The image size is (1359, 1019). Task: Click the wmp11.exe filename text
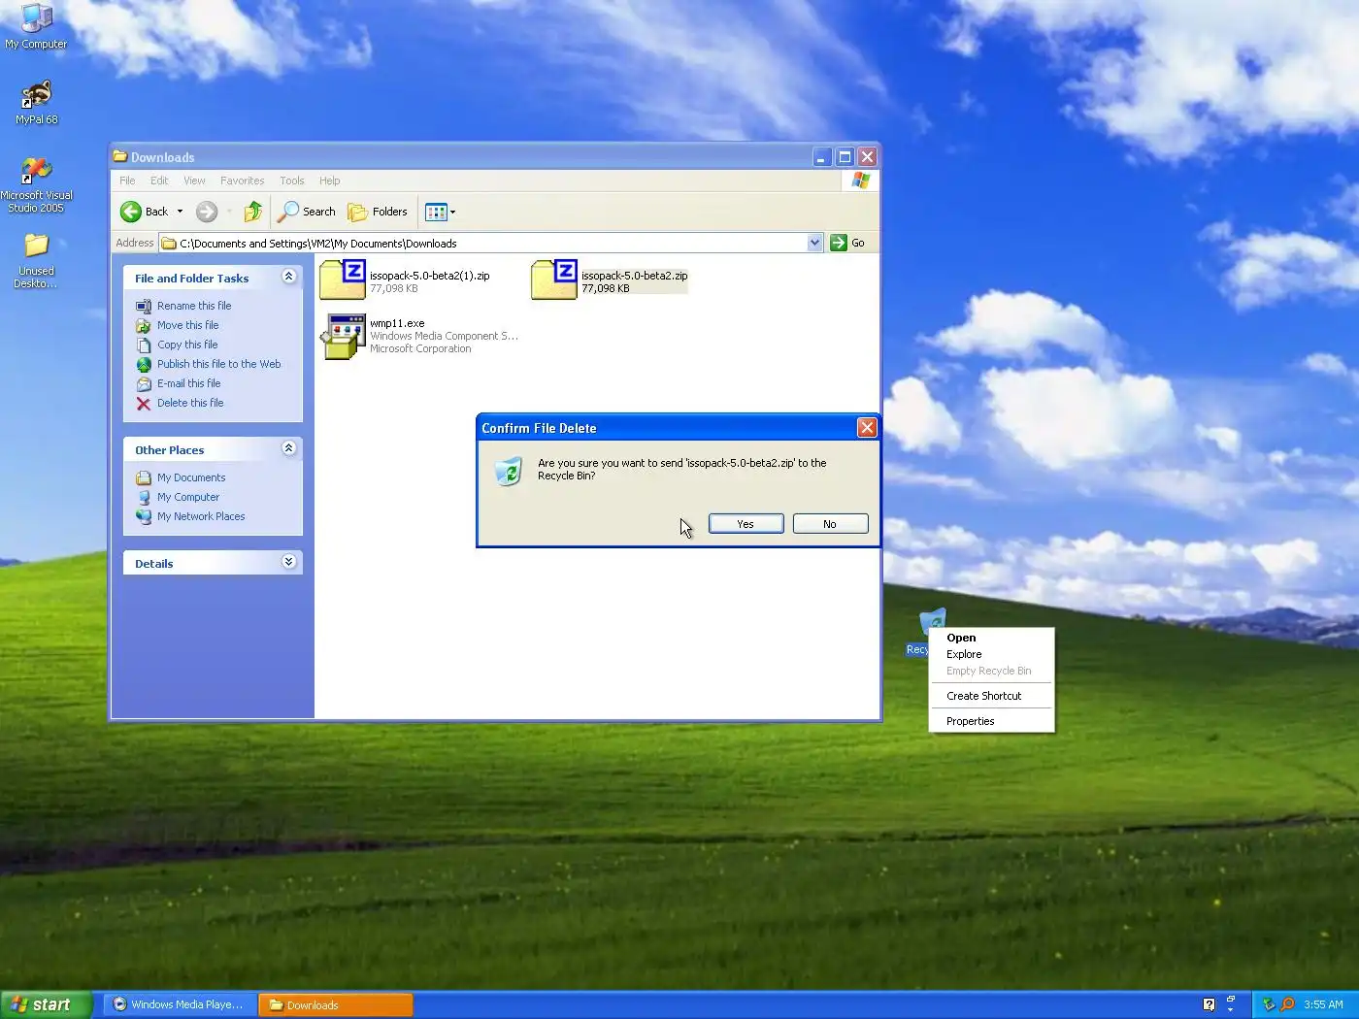click(x=397, y=323)
